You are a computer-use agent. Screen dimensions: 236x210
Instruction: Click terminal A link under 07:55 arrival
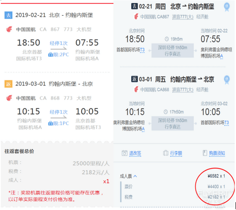pos(222,56)
